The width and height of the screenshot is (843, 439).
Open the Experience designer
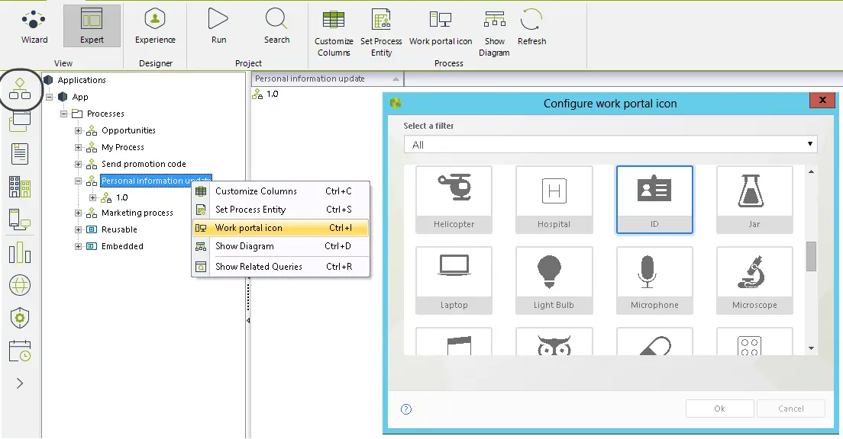point(155,26)
